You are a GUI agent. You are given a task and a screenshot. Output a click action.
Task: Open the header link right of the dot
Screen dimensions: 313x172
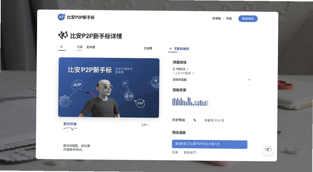(x=229, y=18)
